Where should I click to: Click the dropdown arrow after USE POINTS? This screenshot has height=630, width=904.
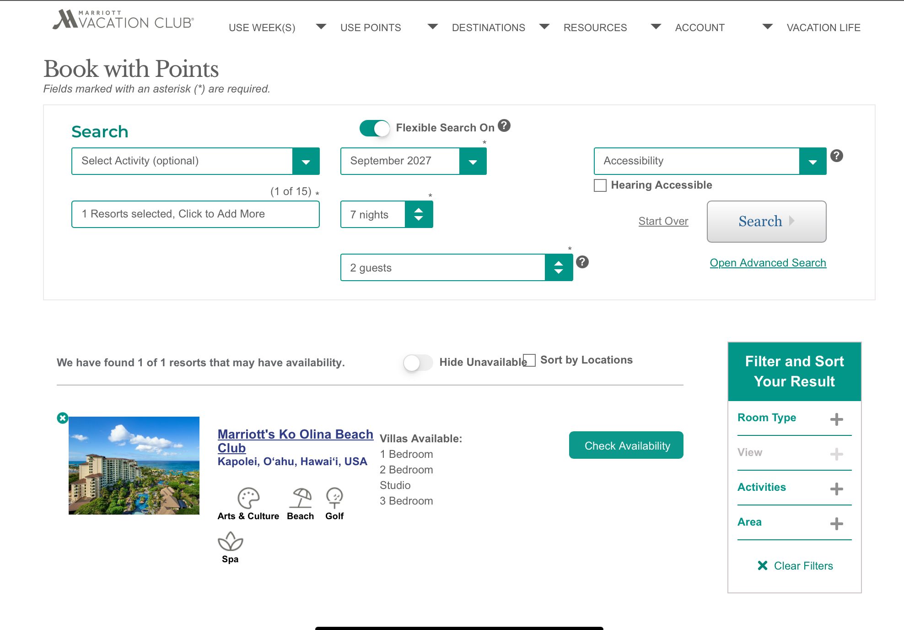[x=433, y=27]
